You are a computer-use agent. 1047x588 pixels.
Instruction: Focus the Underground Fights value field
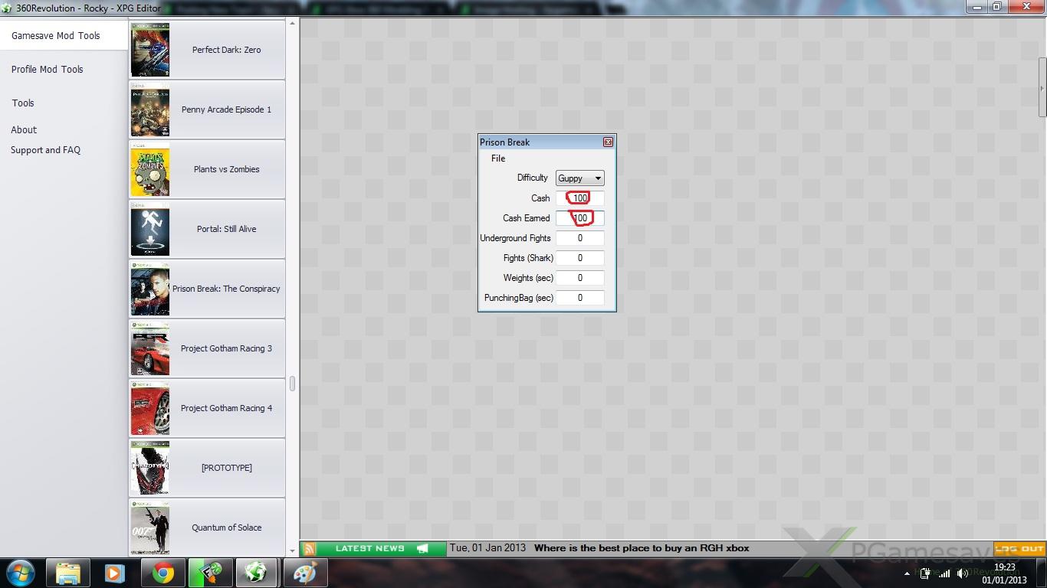tap(580, 238)
